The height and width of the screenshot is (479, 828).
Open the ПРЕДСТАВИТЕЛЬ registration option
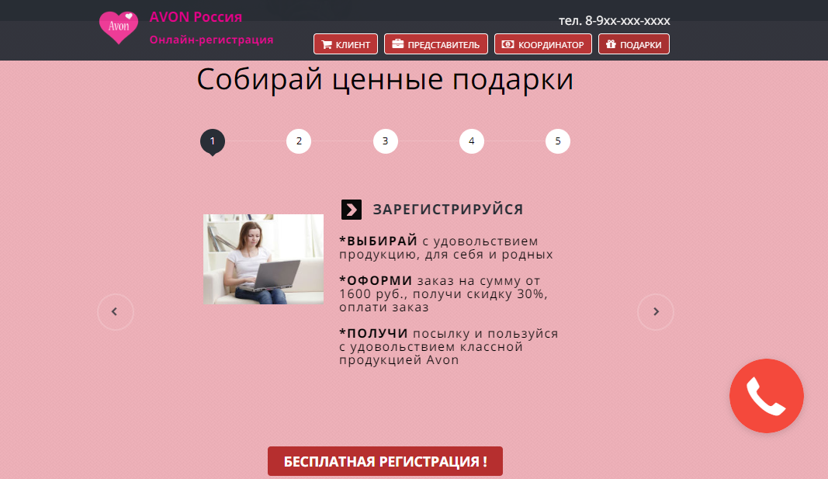click(x=435, y=44)
